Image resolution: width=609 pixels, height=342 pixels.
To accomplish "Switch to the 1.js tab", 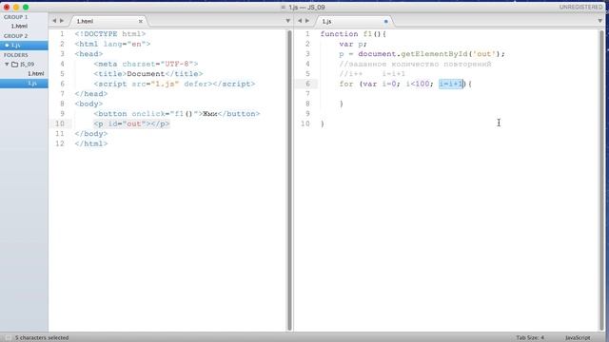I will pos(353,21).
